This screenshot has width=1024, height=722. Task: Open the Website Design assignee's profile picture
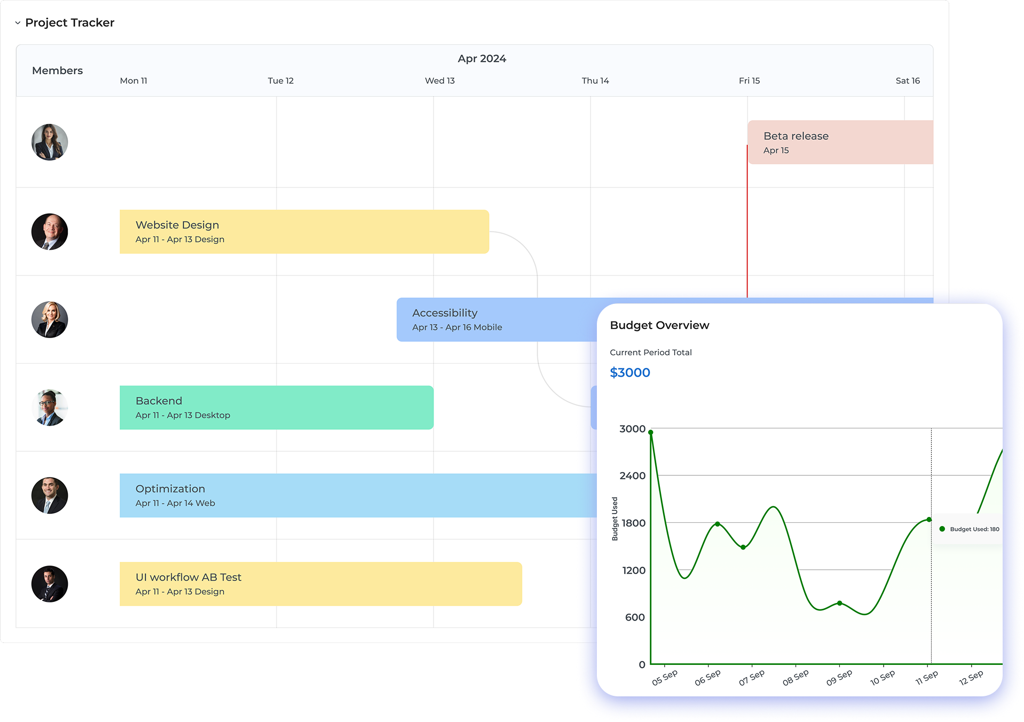[x=50, y=231]
